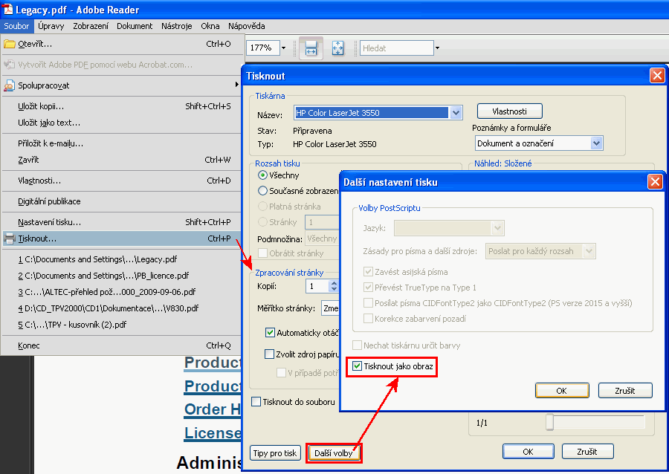Click the printer Vlastnosti button
The height and width of the screenshot is (474, 669).
(x=509, y=111)
